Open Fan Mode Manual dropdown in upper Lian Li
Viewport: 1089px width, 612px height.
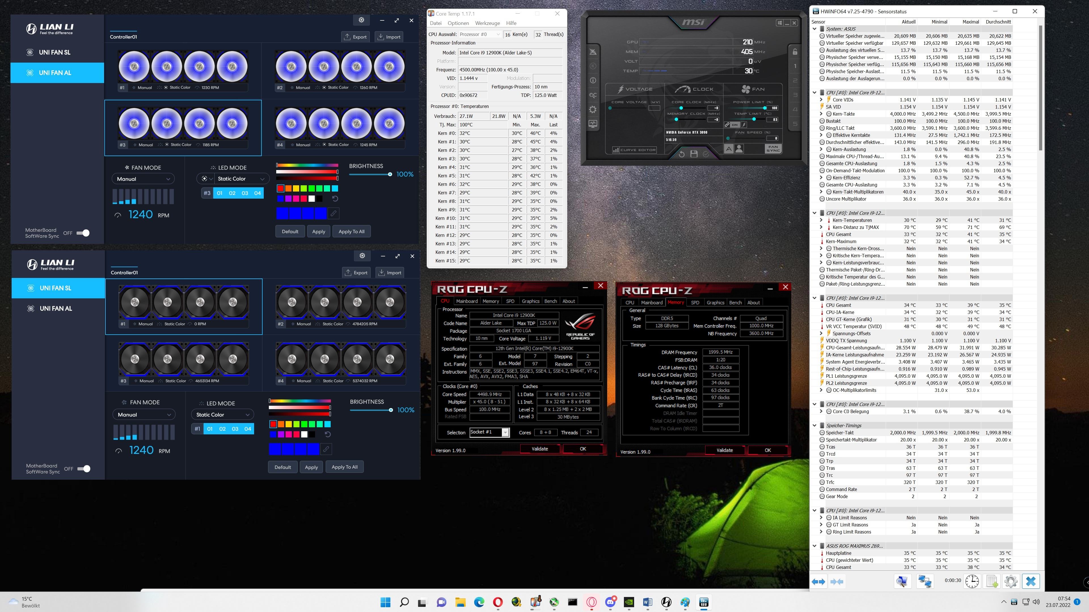coord(143,179)
